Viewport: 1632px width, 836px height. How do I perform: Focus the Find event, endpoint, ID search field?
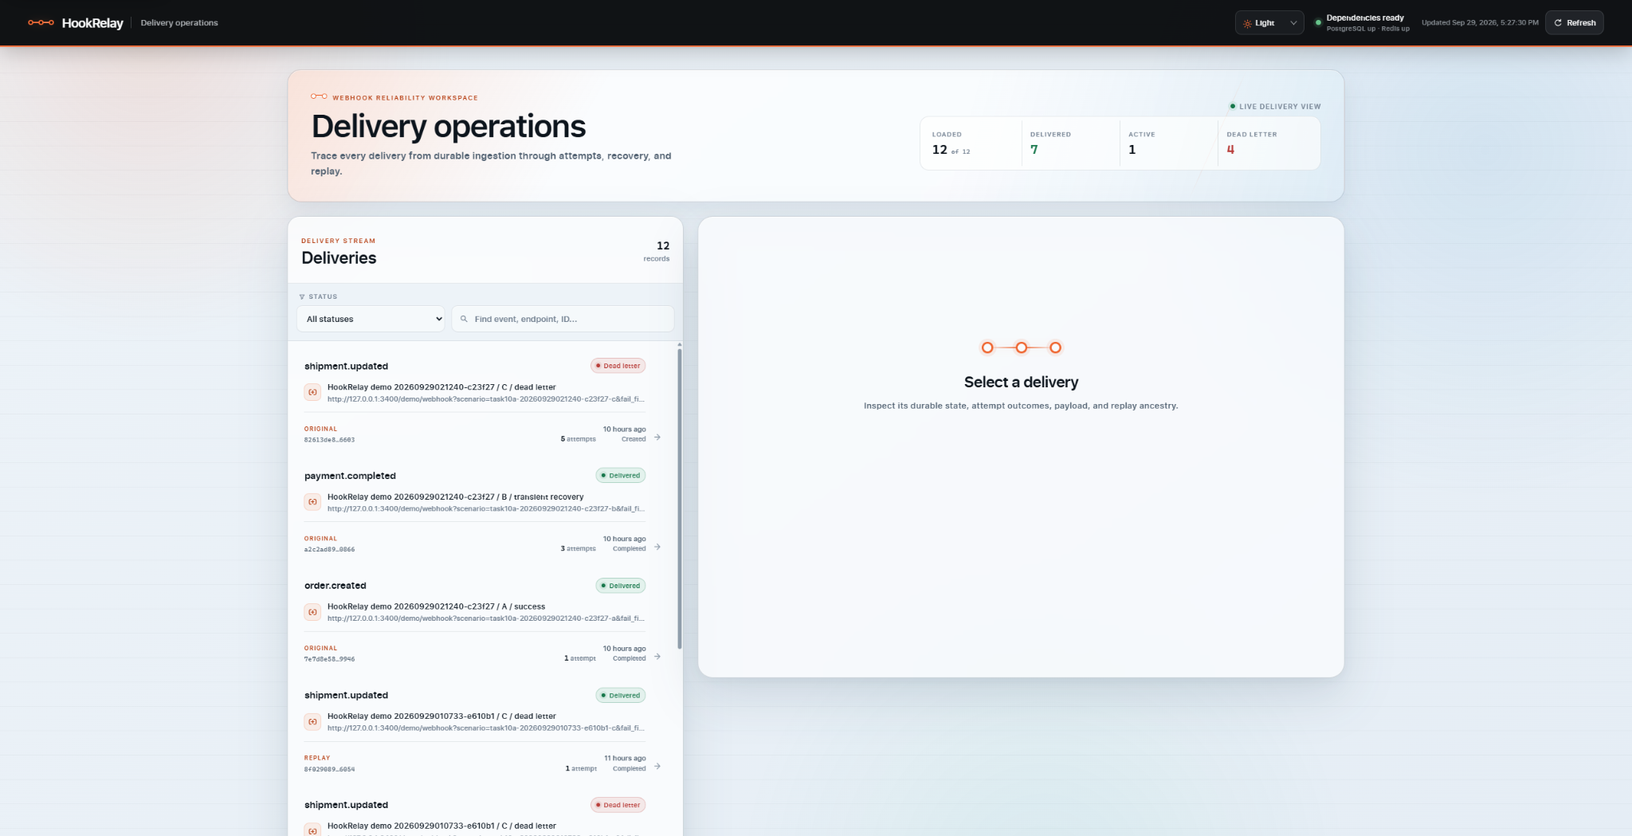(x=563, y=319)
